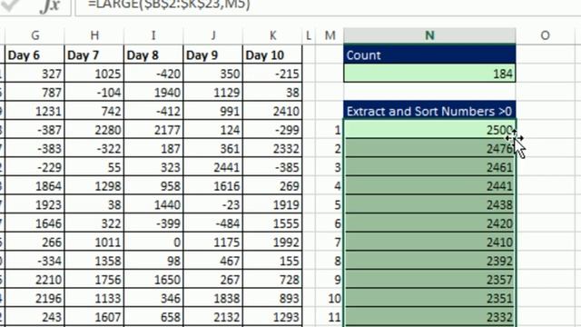Click cell with value 2210
This screenshot has width=581, height=327.
(34, 280)
